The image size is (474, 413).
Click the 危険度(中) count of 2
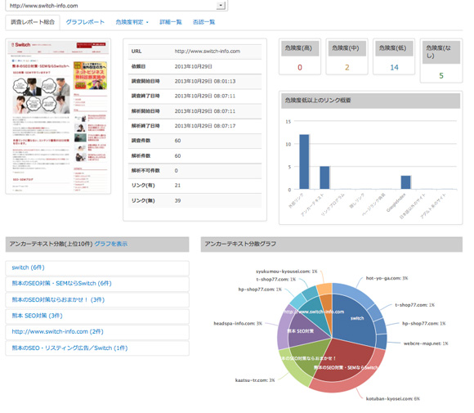coord(347,68)
